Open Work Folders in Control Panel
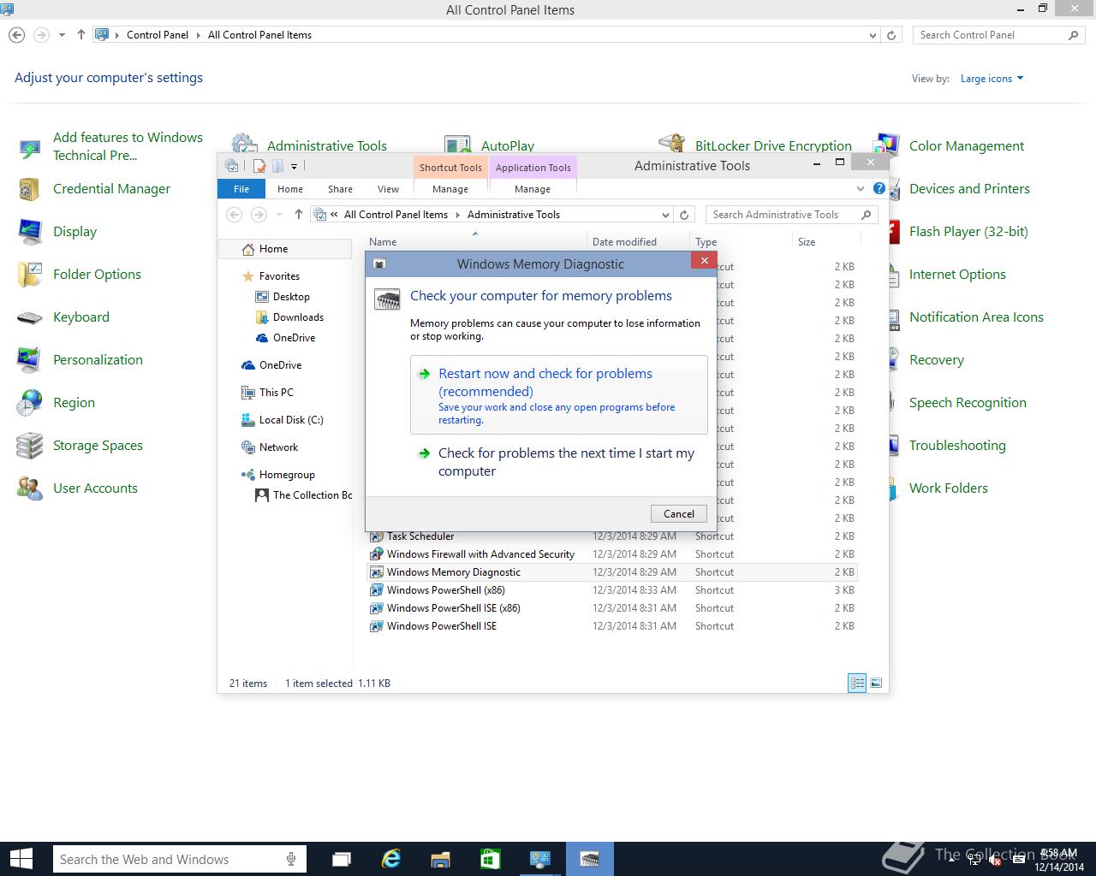Image resolution: width=1096 pixels, height=876 pixels. 948,488
